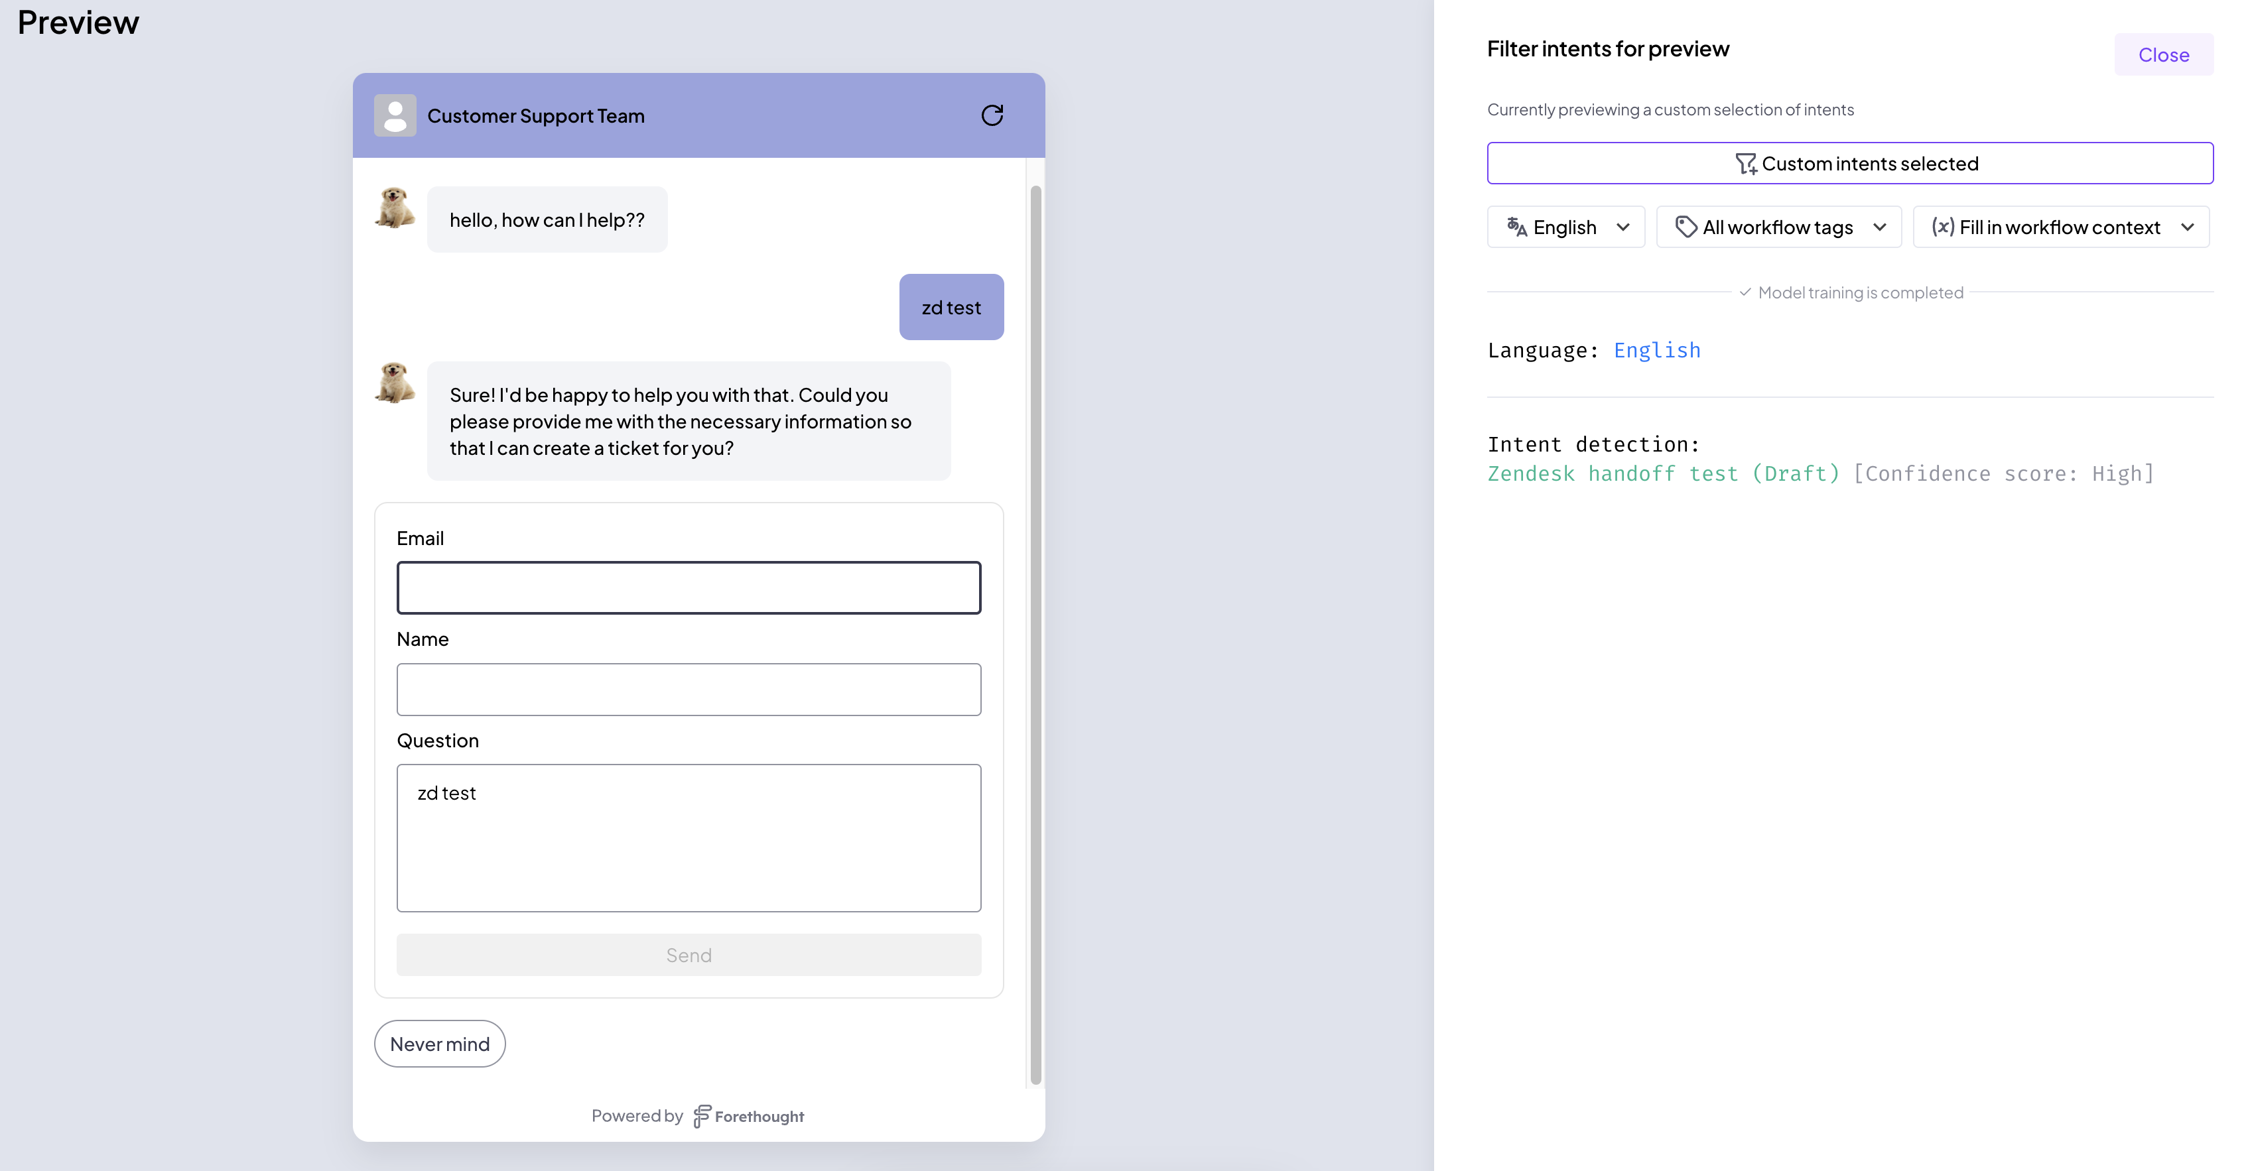
Task: Click 'Currently previewing a custom selection' text
Action: coord(1670,109)
